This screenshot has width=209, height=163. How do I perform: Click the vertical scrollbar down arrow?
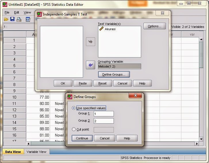(201, 139)
